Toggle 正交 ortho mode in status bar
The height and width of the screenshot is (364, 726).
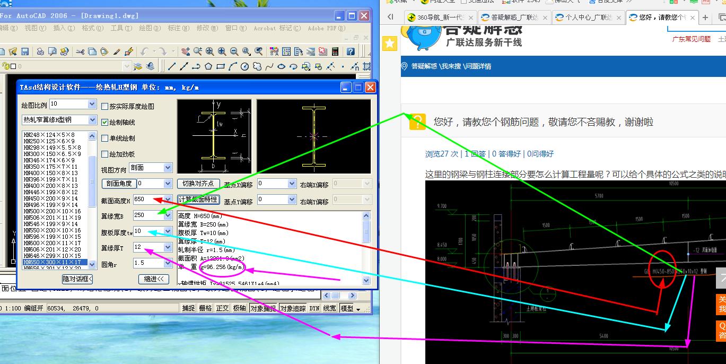click(x=222, y=308)
